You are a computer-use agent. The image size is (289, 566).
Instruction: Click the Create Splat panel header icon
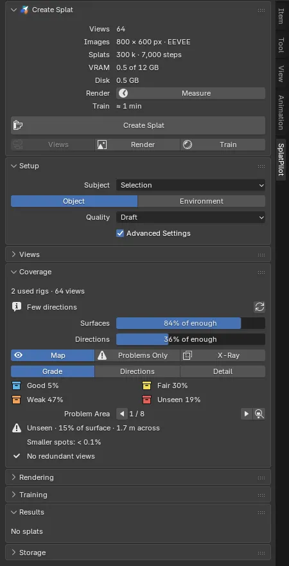pyautogui.click(x=24, y=10)
